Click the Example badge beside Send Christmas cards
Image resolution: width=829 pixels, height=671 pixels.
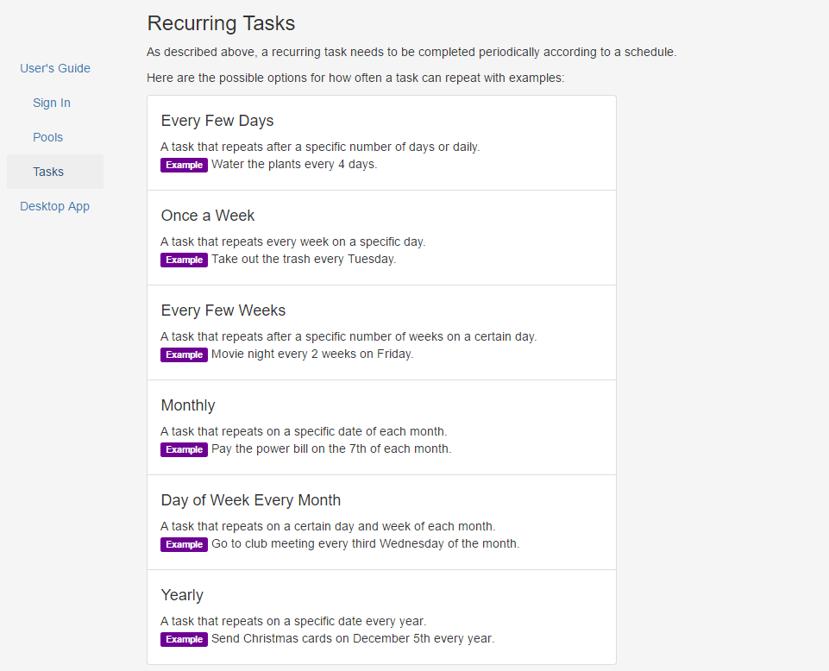(184, 639)
